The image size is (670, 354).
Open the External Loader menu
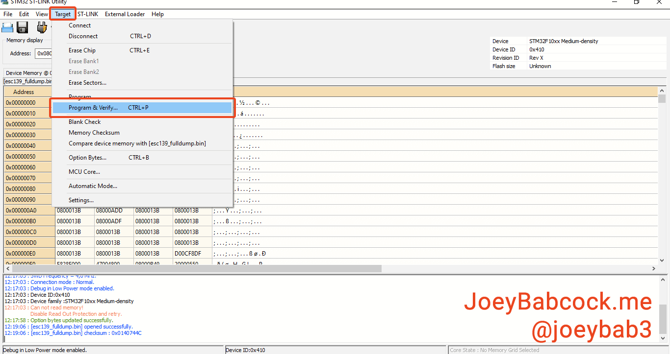point(125,14)
